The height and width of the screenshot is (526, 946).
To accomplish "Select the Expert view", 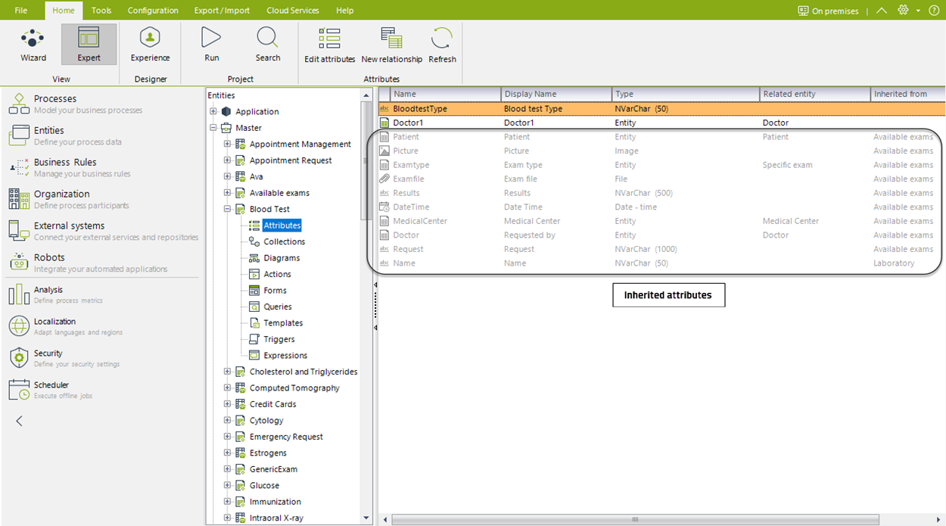I will pos(89,45).
